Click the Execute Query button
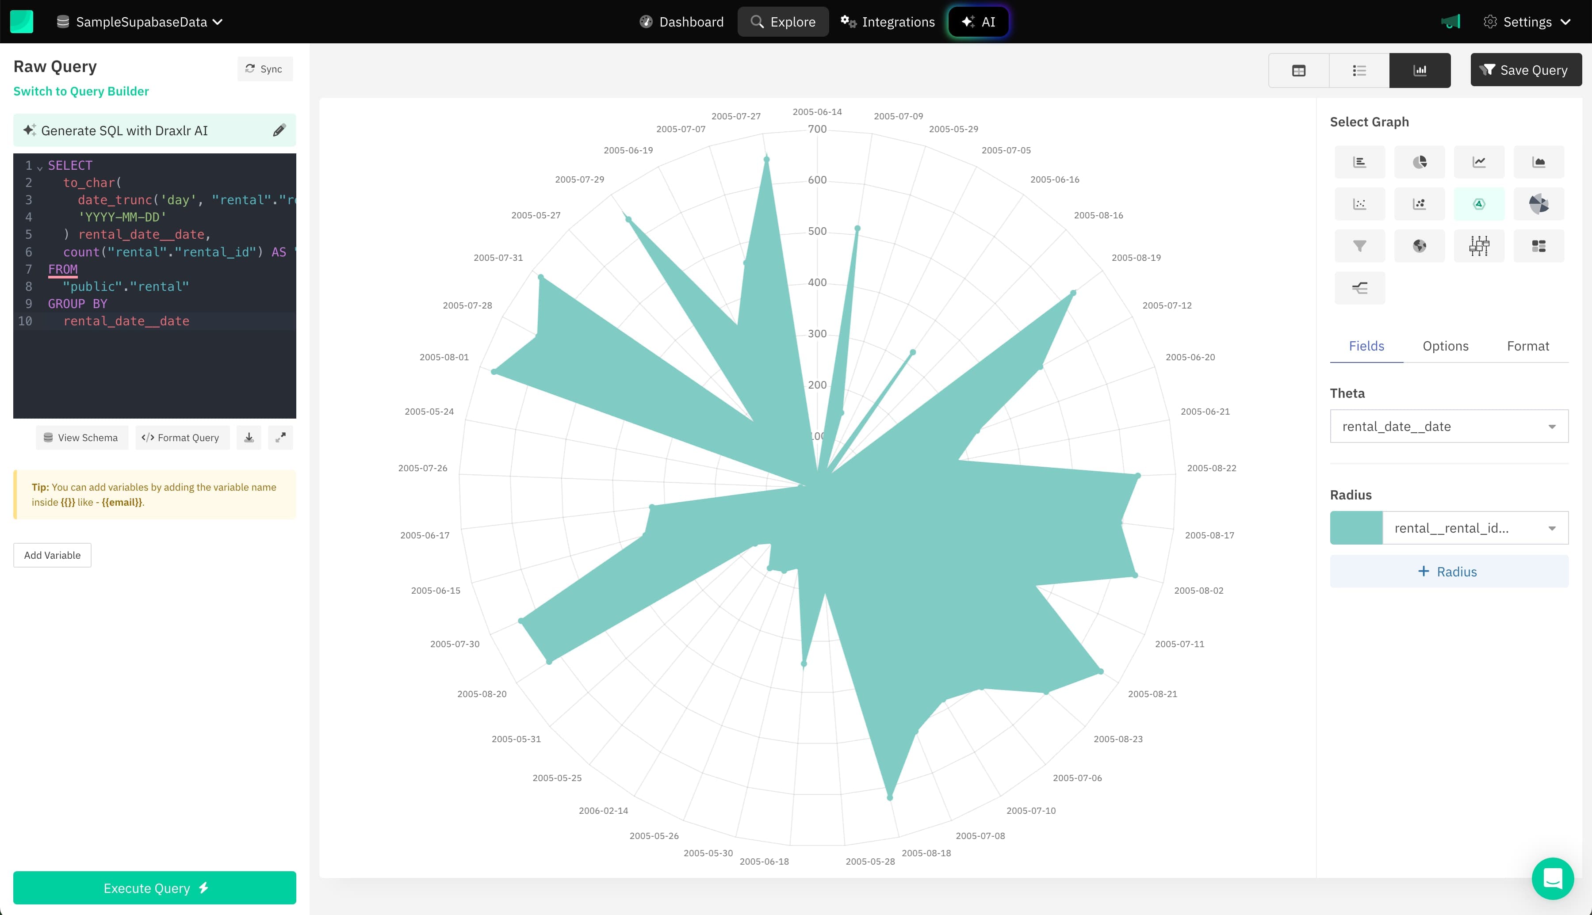 [x=155, y=887]
